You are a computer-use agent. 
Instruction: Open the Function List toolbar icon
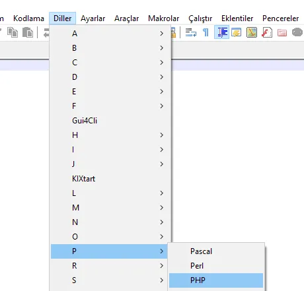pos(267,32)
